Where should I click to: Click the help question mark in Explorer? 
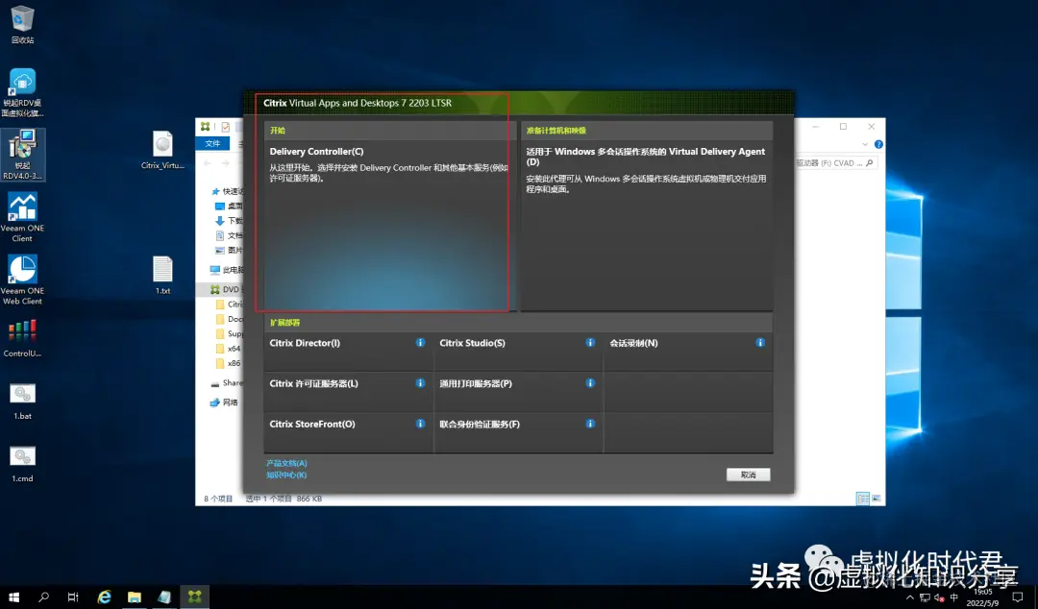tap(880, 144)
